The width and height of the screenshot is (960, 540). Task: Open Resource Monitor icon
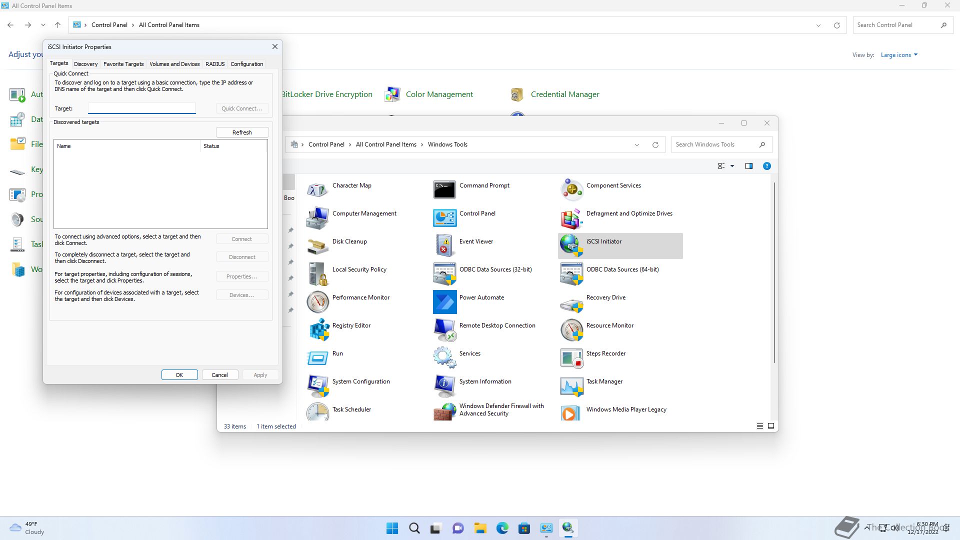point(571,330)
